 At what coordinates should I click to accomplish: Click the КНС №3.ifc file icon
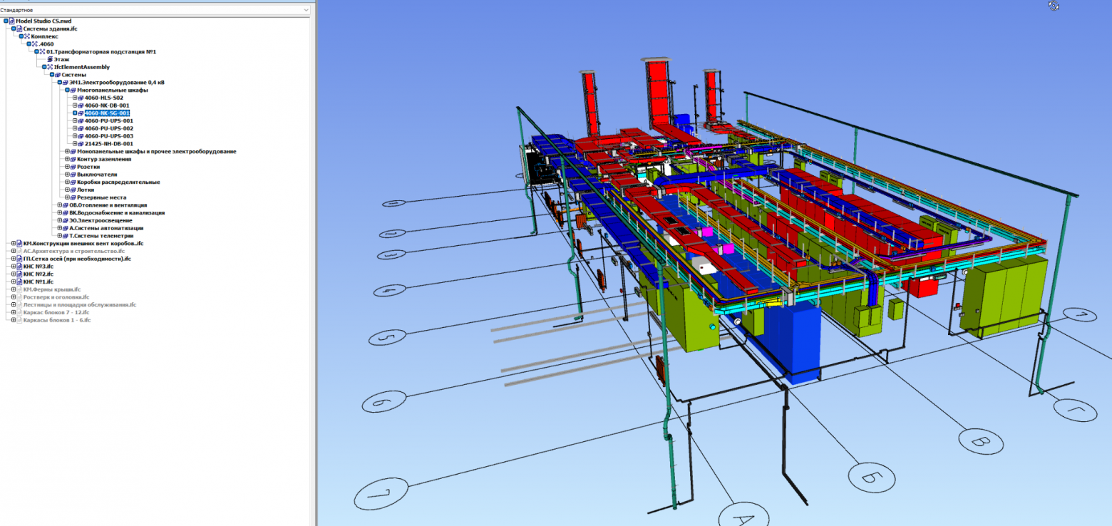(19, 267)
